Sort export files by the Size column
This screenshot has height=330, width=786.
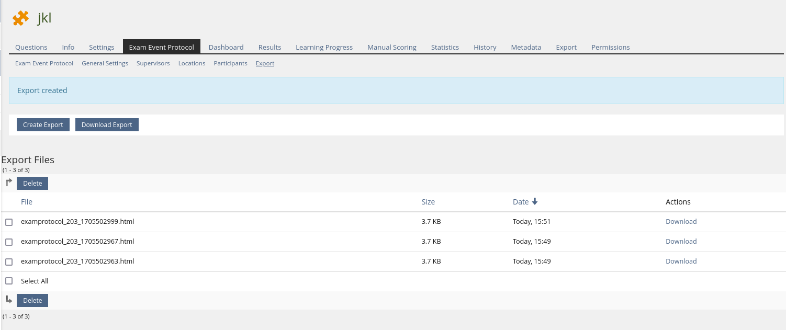pyautogui.click(x=428, y=202)
